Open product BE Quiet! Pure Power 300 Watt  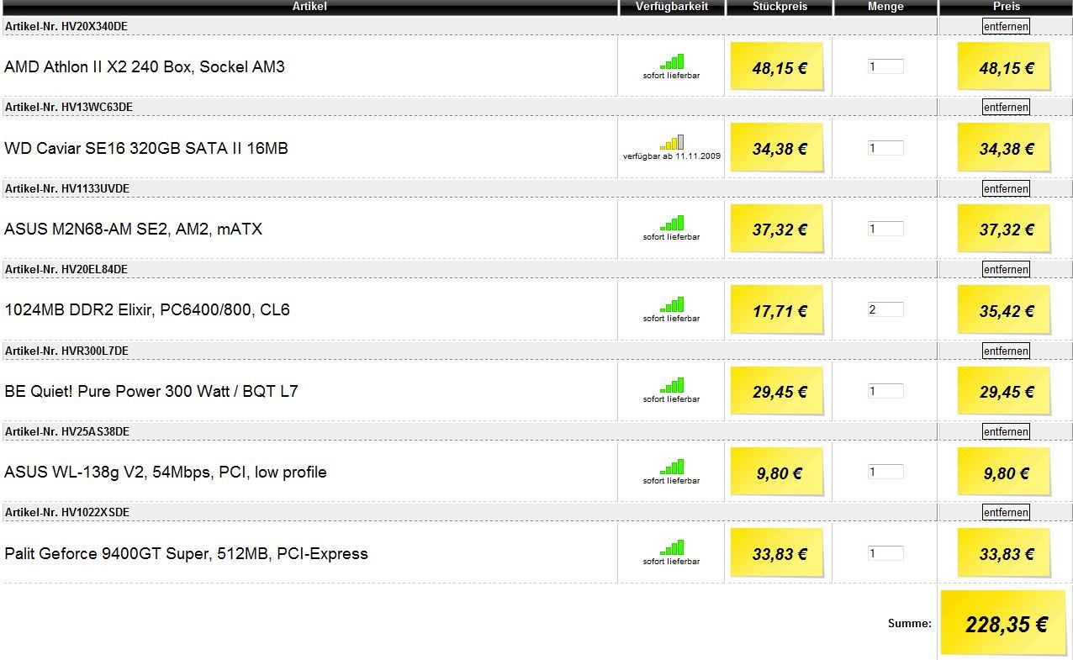click(x=151, y=392)
